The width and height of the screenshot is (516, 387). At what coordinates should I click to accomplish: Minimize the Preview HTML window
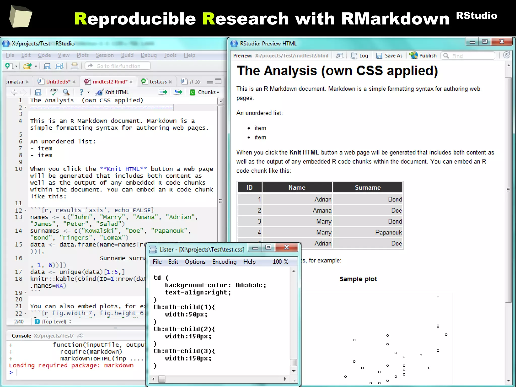(x=472, y=42)
